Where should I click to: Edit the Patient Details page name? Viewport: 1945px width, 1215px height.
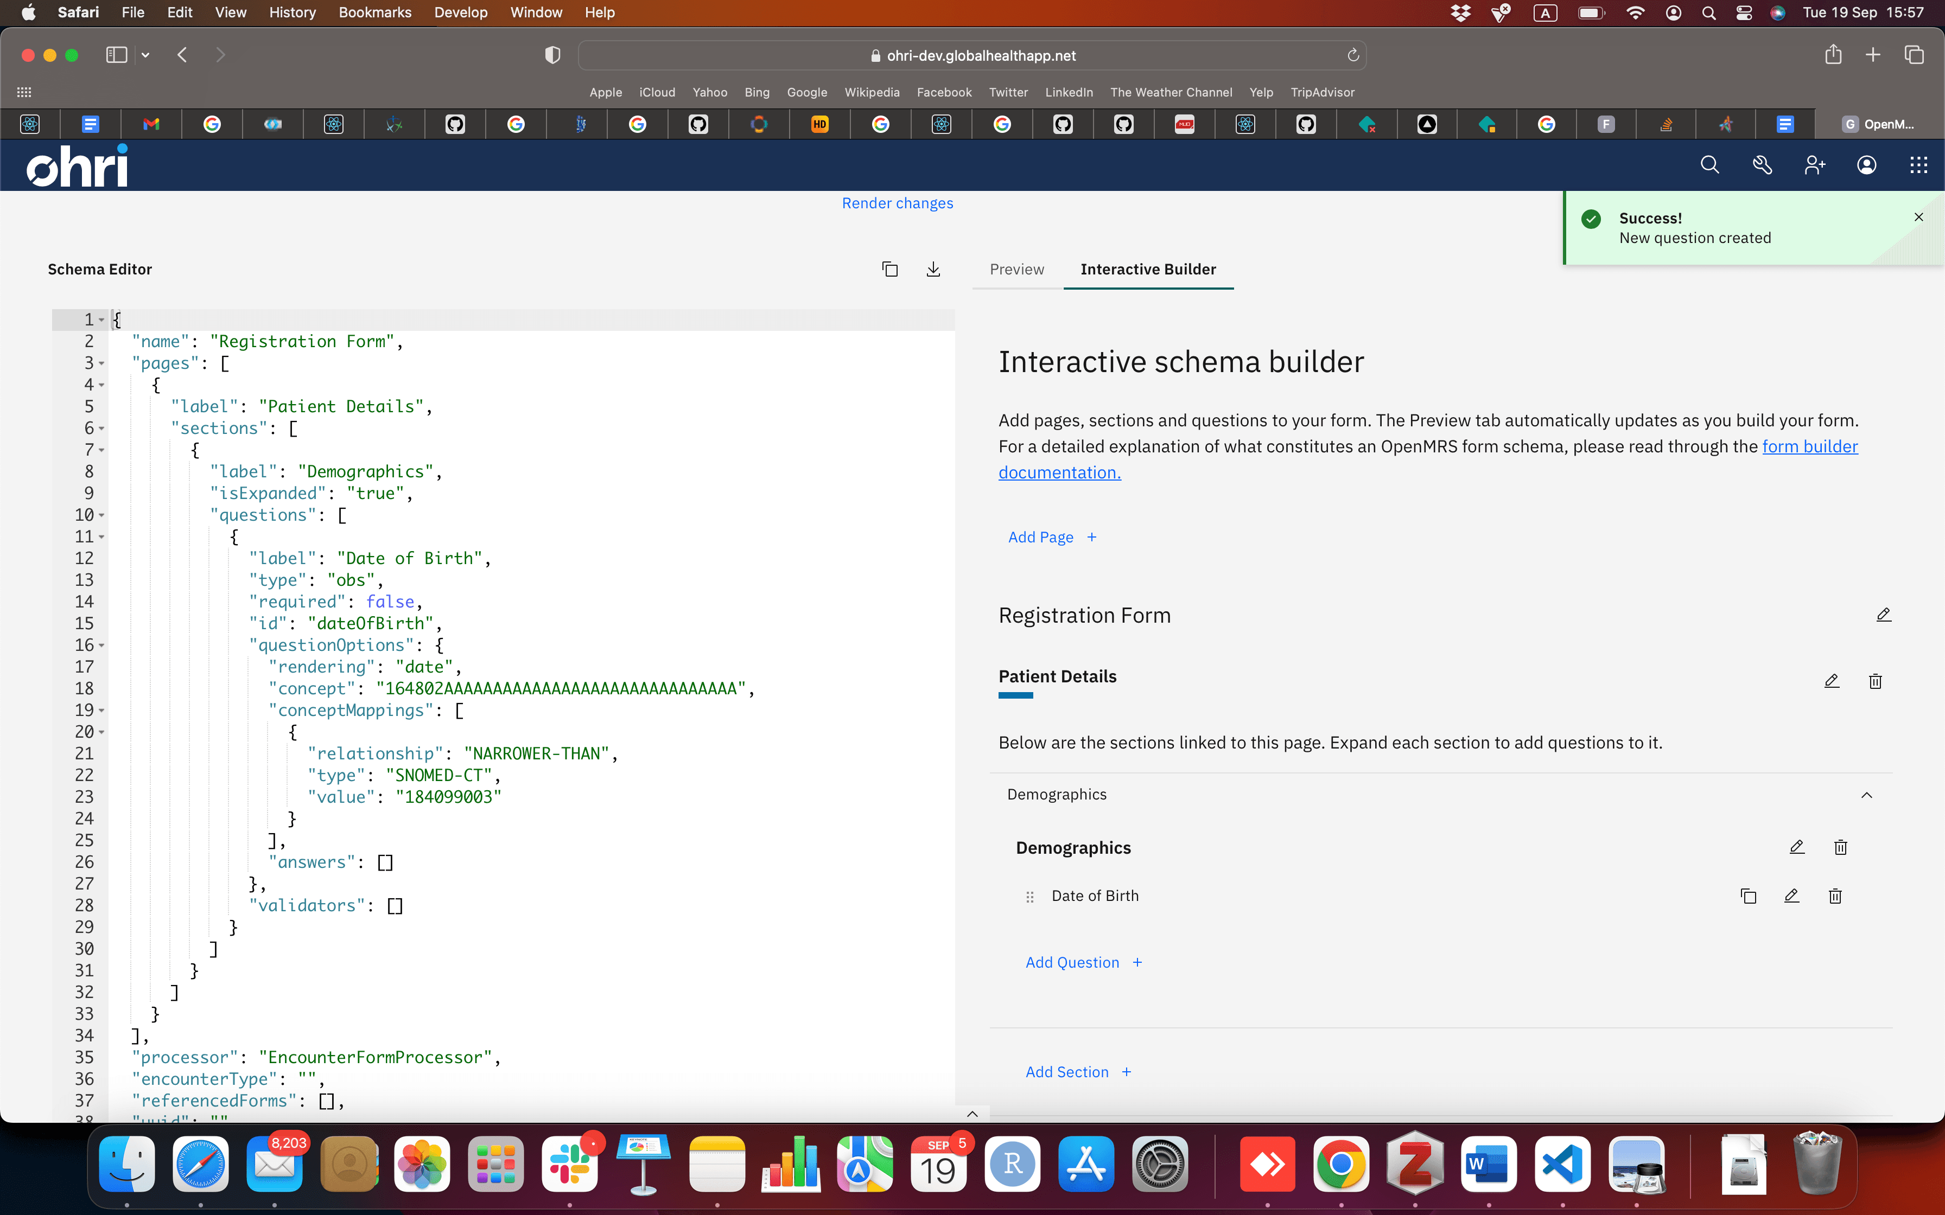tap(1832, 681)
